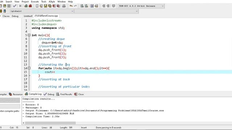Viewport: 232px width, 130px height.
Task: Open the Tools menu
Action: point(43,1)
